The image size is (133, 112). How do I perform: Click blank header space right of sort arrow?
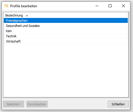click(x=78, y=15)
